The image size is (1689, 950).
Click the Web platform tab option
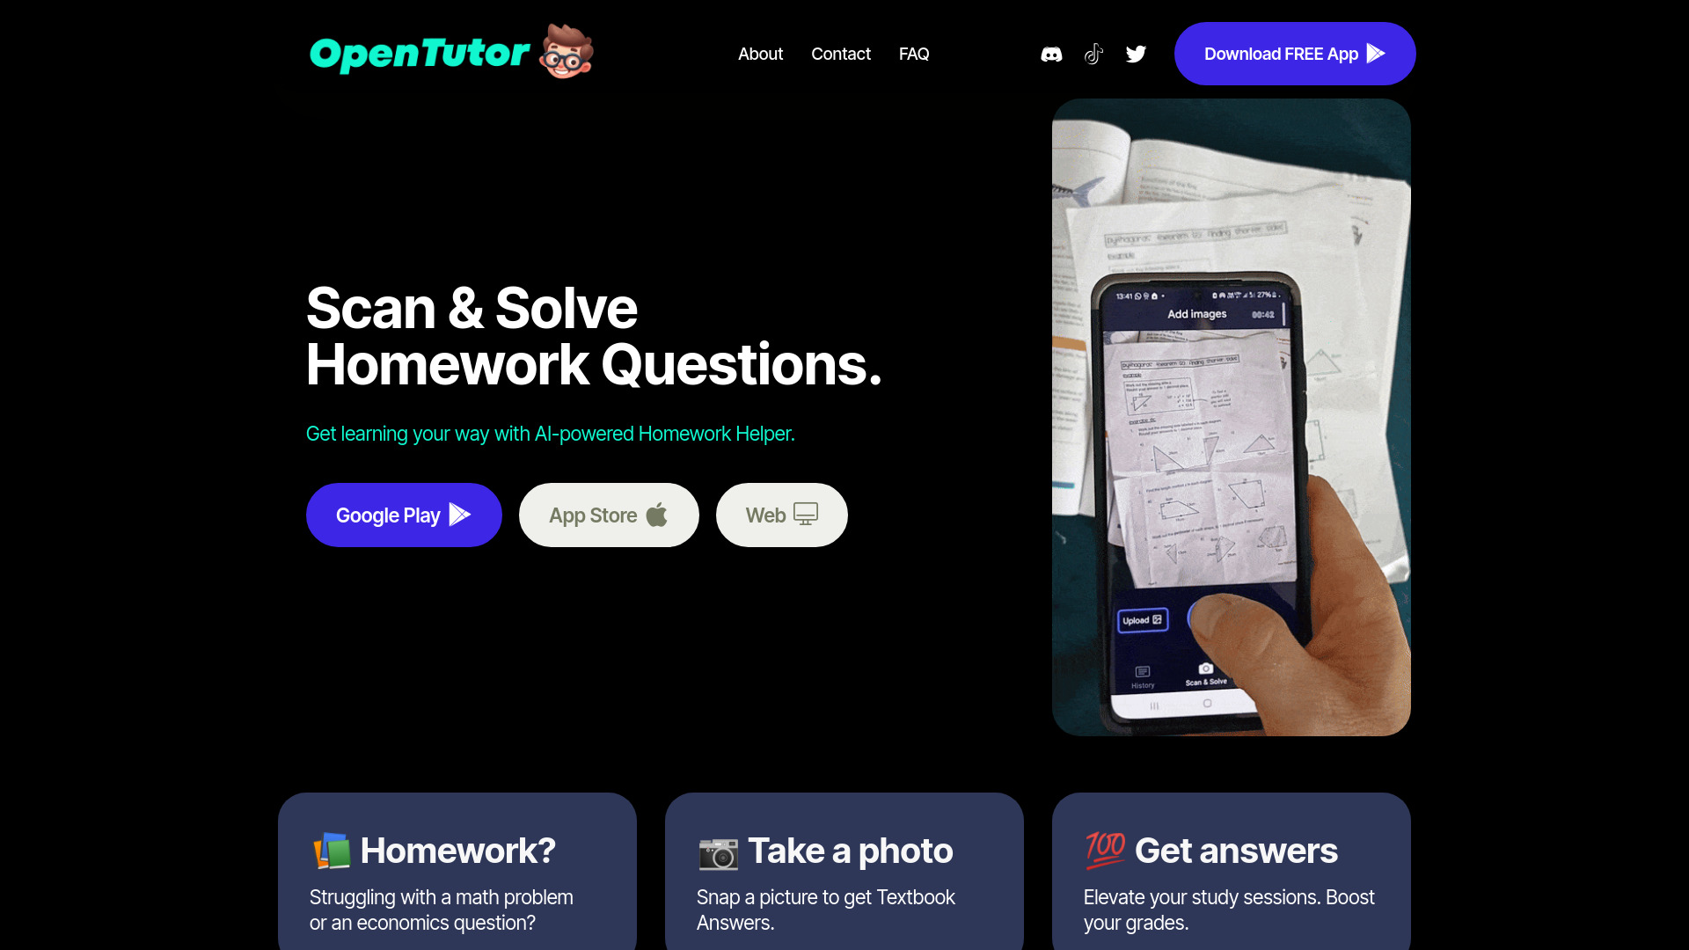[780, 515]
